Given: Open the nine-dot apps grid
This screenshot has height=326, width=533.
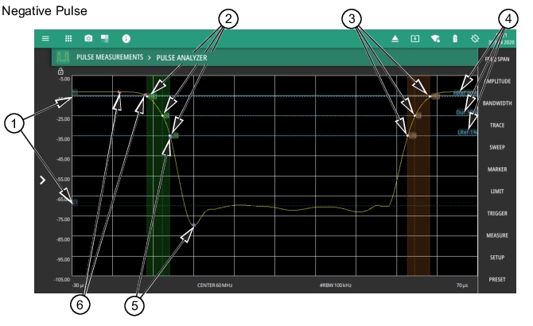Looking at the screenshot, I should (x=68, y=38).
